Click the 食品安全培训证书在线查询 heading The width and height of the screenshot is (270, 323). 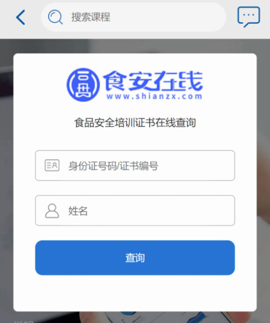click(x=135, y=122)
